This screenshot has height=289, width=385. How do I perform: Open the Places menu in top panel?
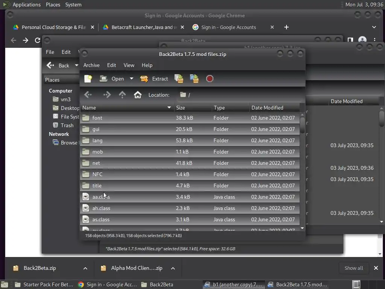tap(53, 5)
